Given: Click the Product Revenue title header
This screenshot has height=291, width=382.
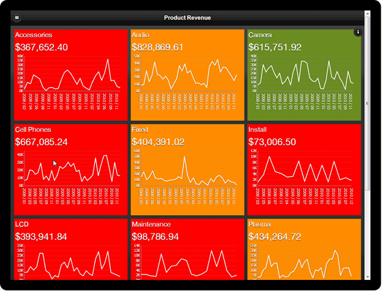Looking at the screenshot, I should [x=187, y=18].
